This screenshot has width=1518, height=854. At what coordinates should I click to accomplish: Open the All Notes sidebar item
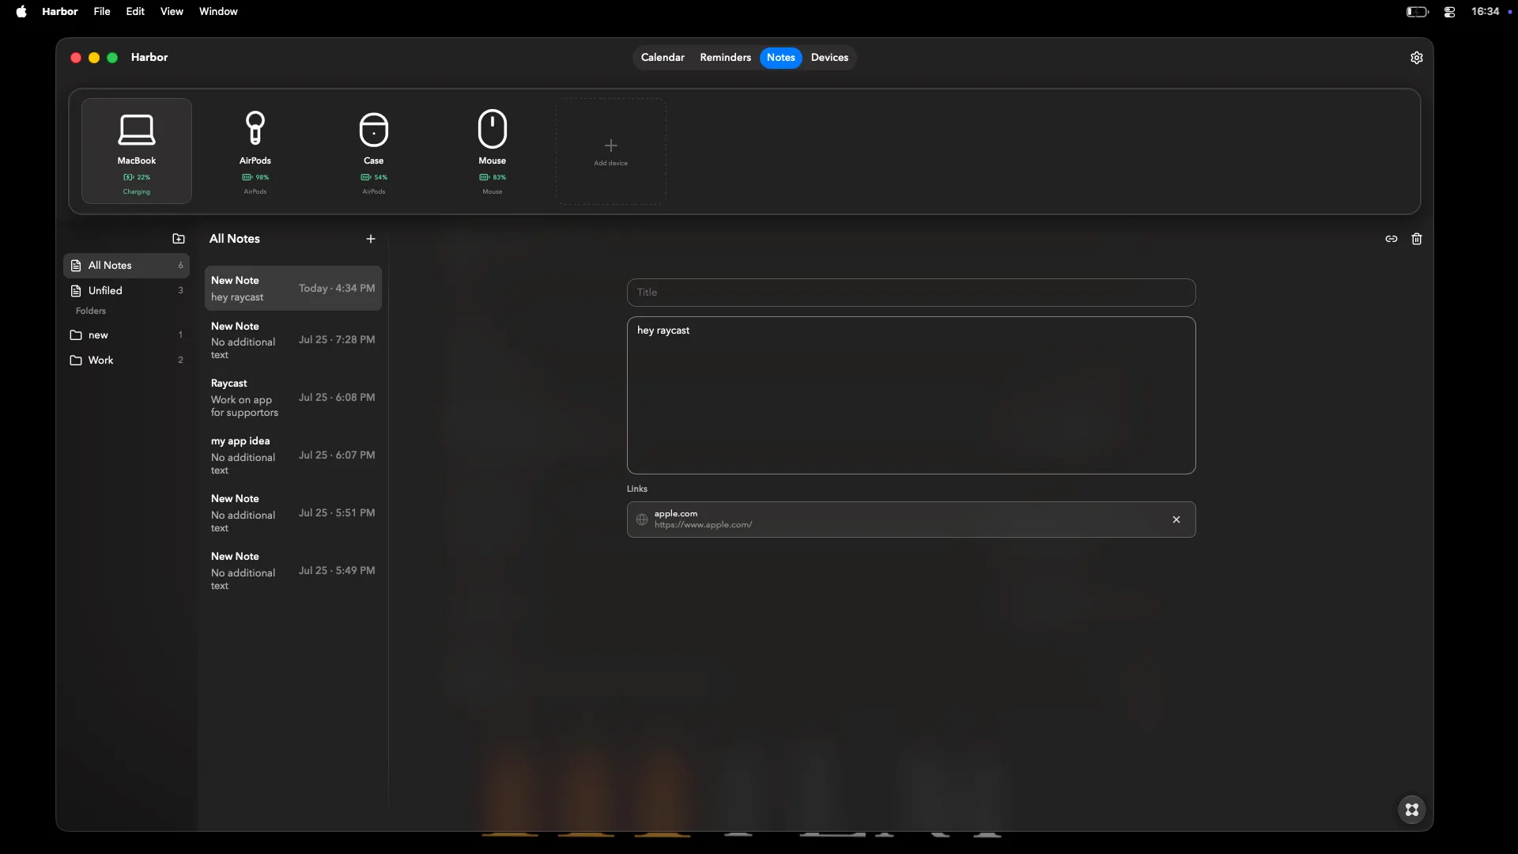click(x=126, y=266)
